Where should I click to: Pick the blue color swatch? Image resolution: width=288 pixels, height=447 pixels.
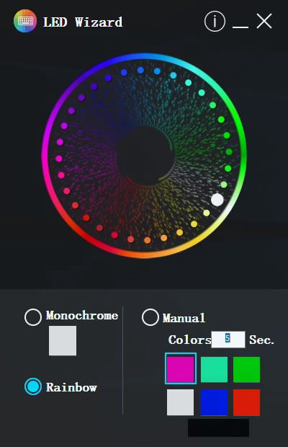coord(214,402)
